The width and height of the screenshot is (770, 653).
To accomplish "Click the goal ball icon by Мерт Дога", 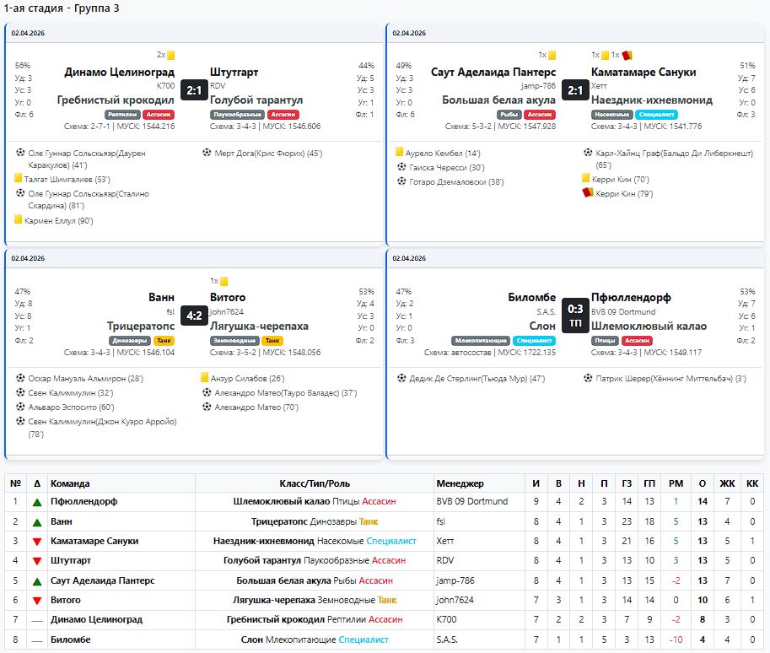I will (x=207, y=153).
